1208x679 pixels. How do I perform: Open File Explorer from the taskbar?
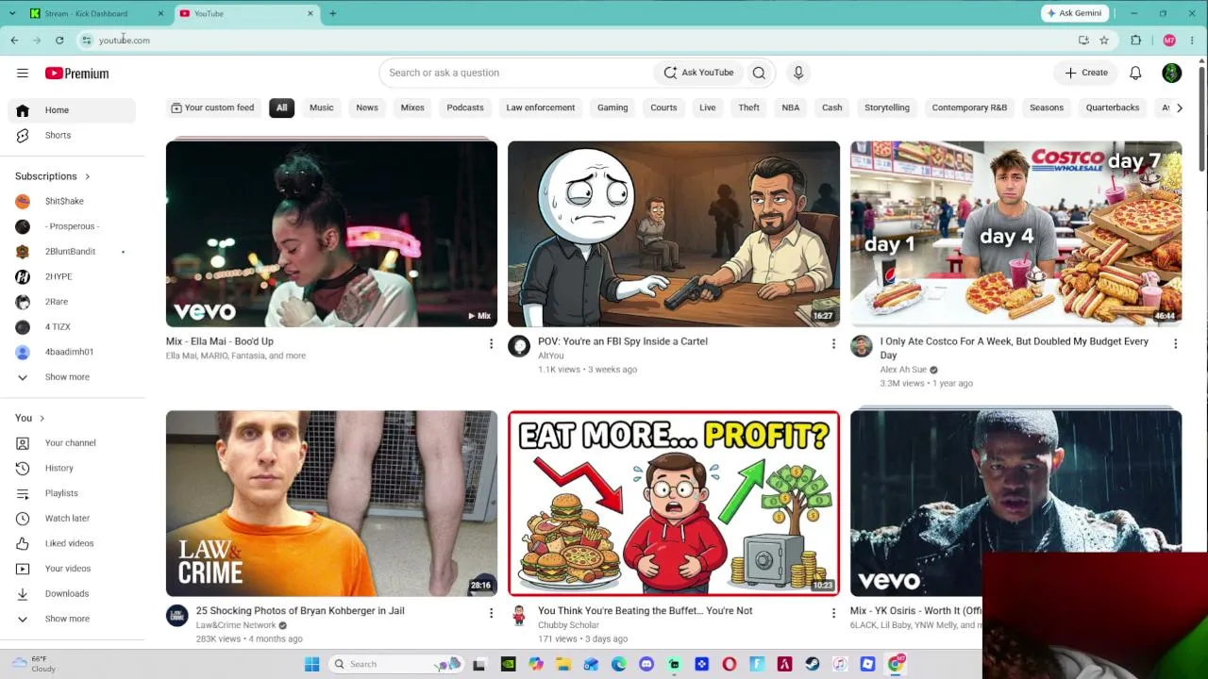(x=563, y=664)
